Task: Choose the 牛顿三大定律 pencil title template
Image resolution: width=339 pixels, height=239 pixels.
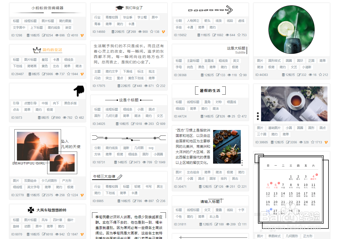Action: 108,177
